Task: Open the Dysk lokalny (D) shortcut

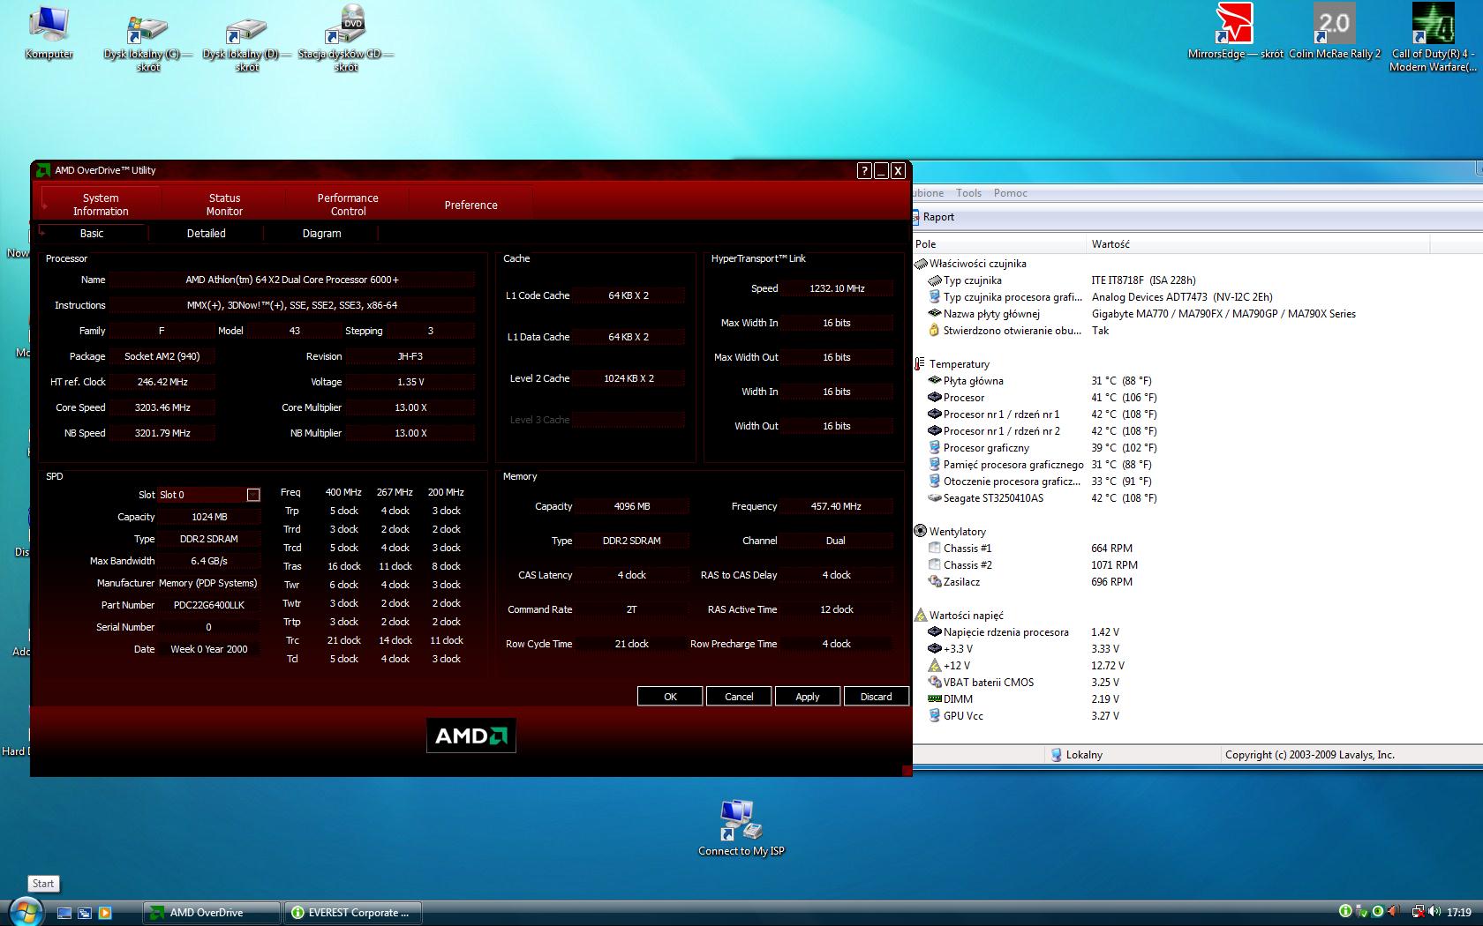Action: (246, 40)
